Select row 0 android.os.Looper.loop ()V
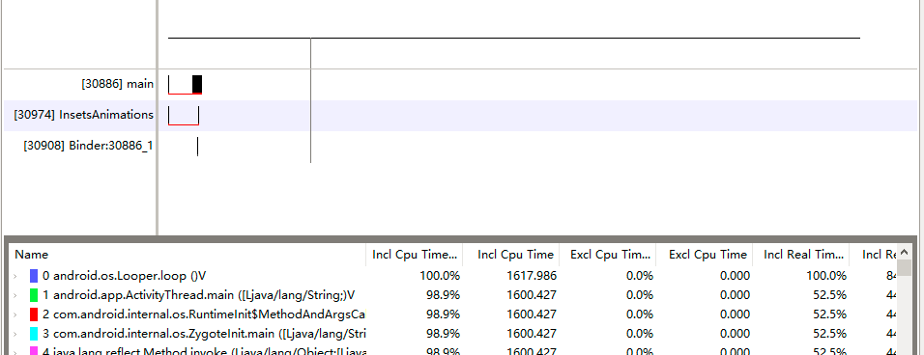This screenshot has width=924, height=355. 453,276
